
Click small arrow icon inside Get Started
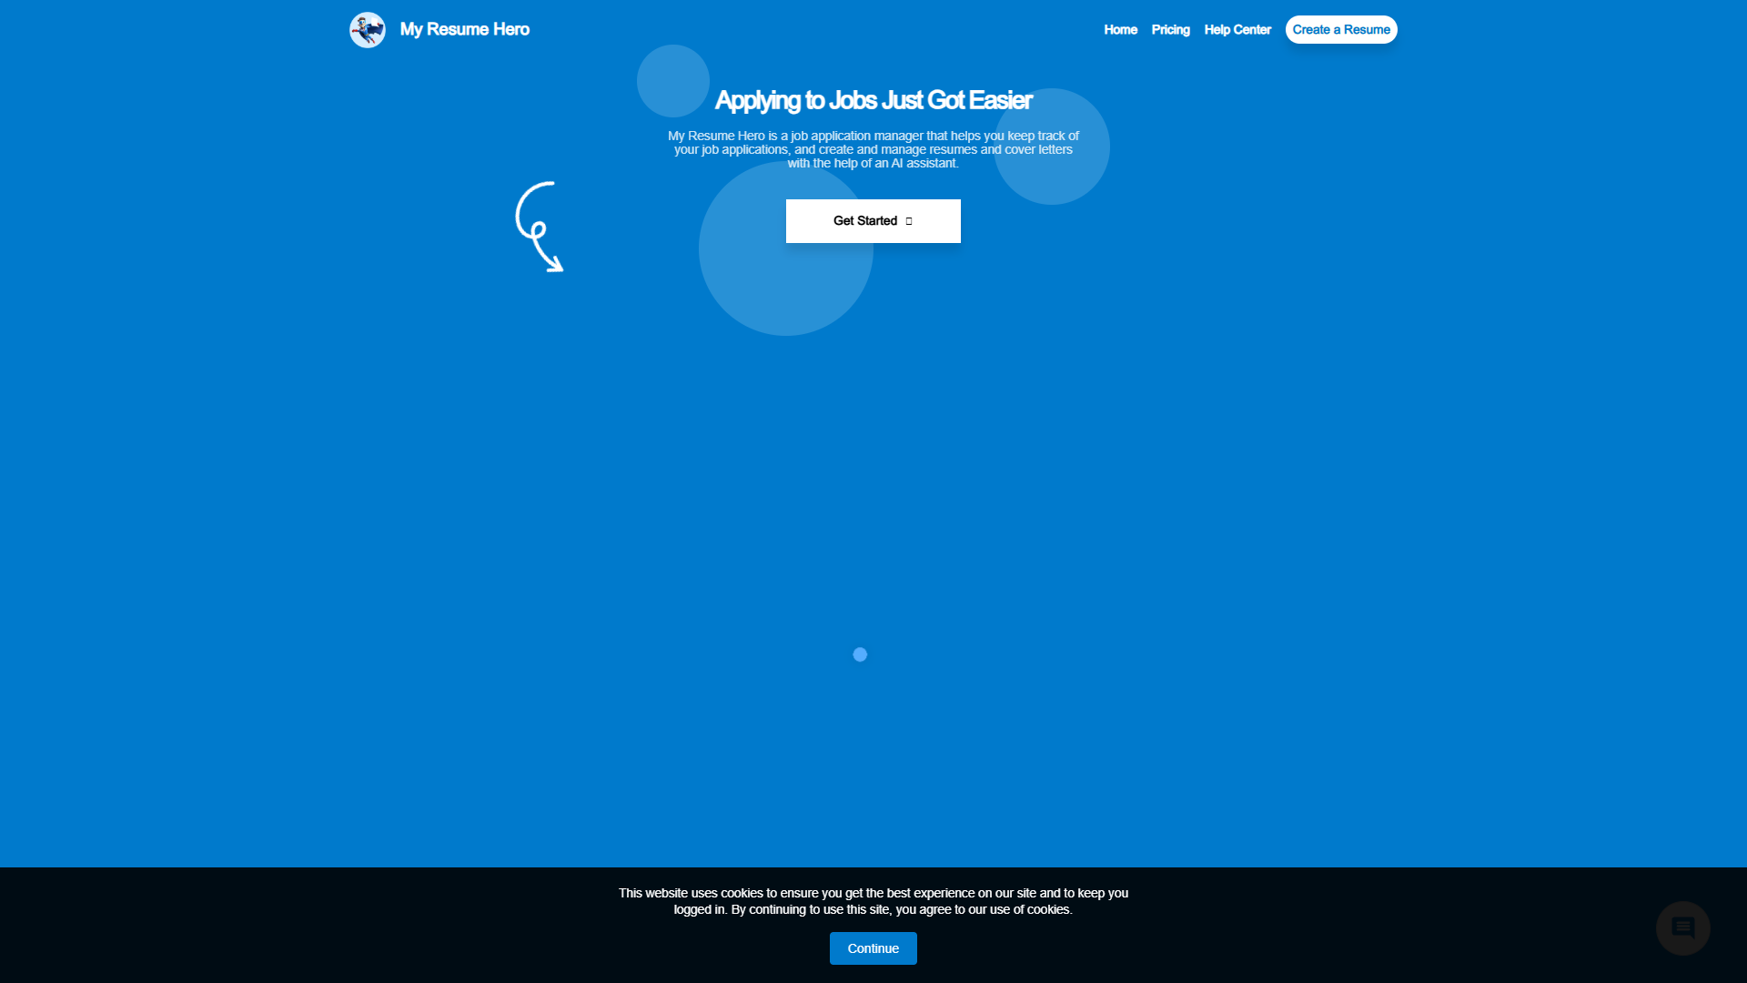908,221
